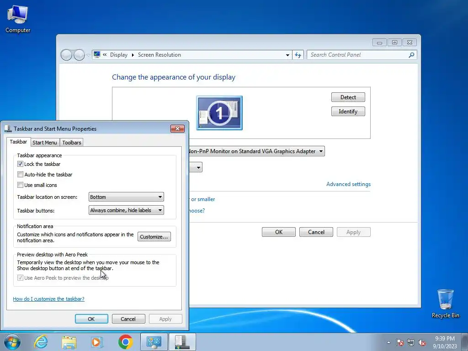Open the muted volume tray icon
The width and height of the screenshot is (468, 351).
[x=422, y=342]
